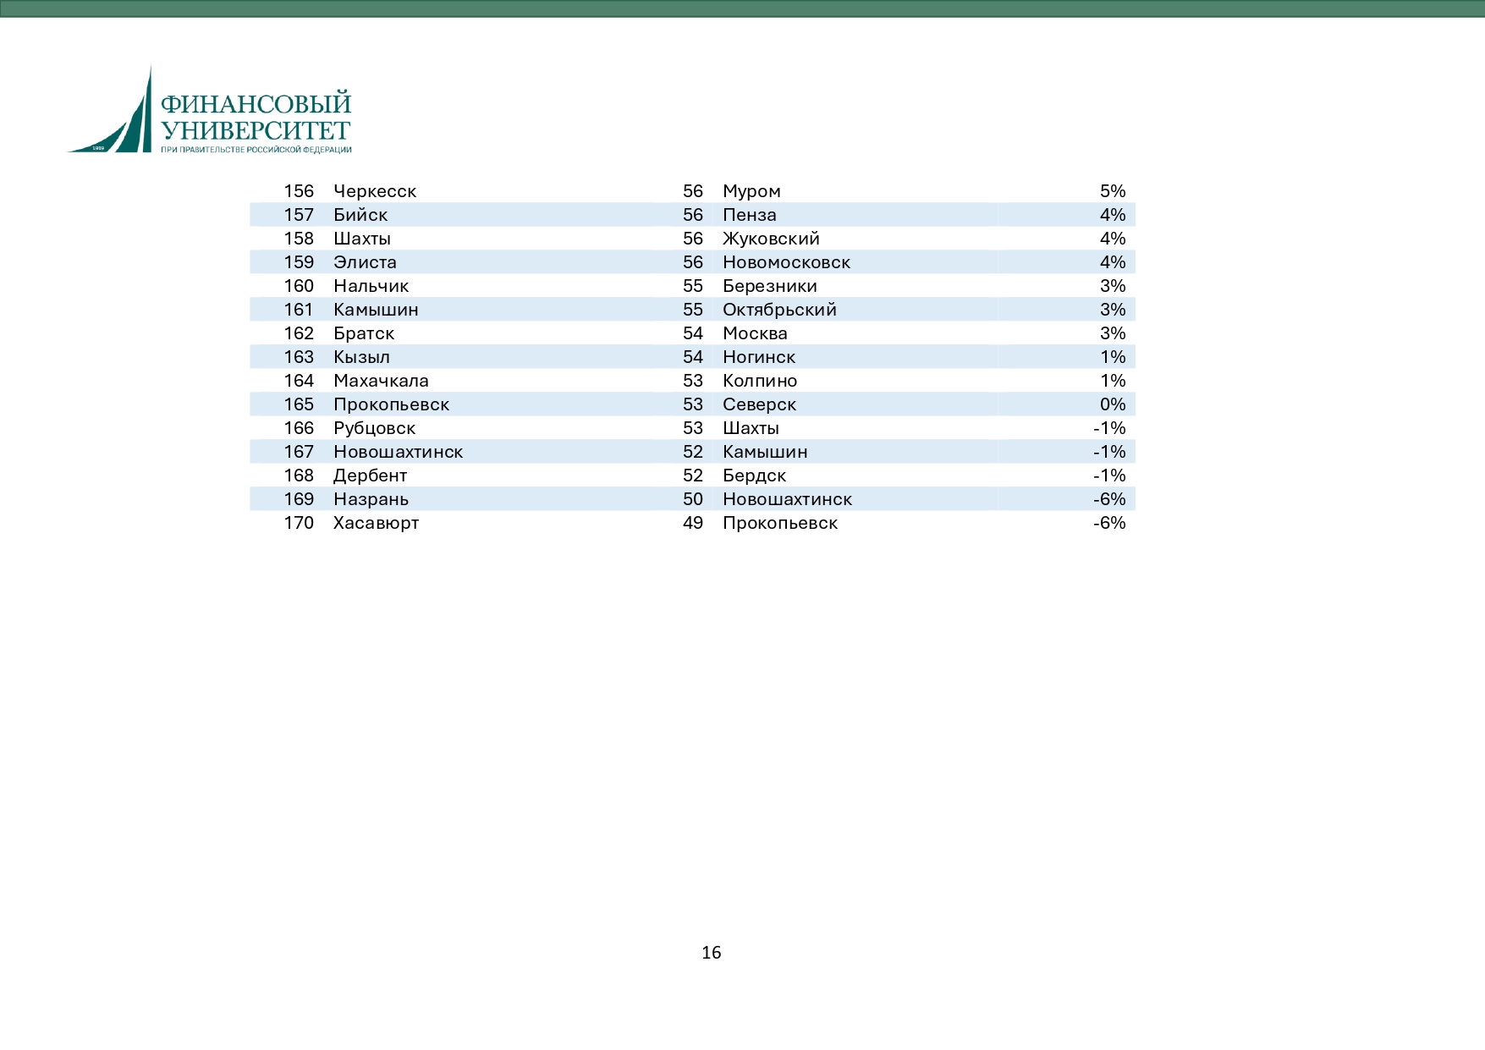Image resolution: width=1485 pixels, height=1050 pixels.
Task: Select the Северск 0% value
Action: point(1113,404)
